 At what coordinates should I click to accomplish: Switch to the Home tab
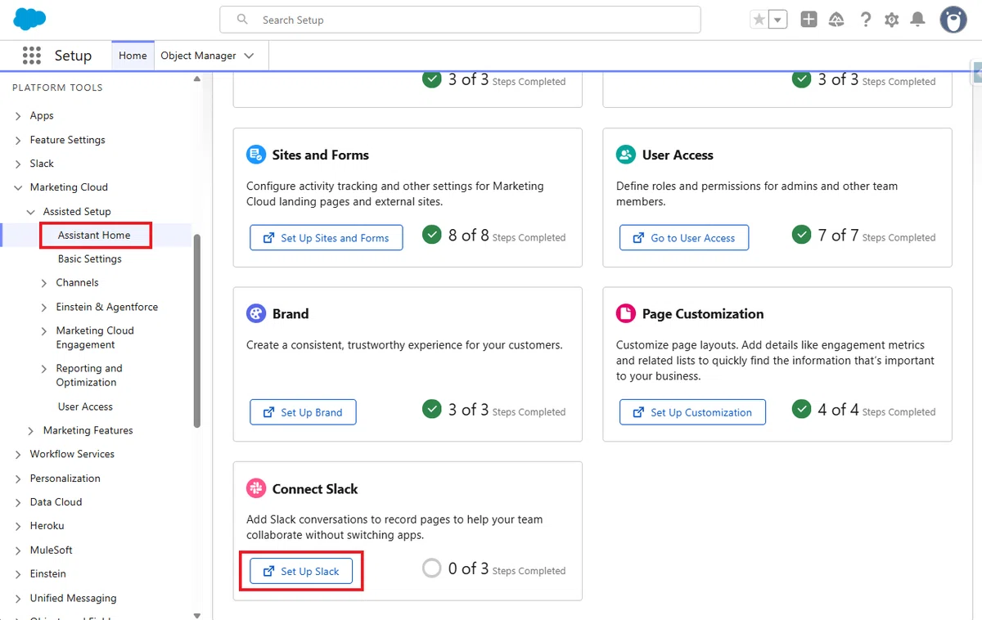(133, 56)
